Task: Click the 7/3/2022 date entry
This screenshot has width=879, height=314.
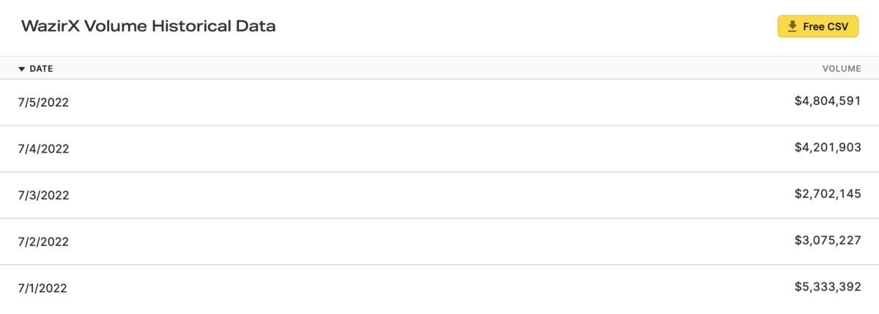Action: click(43, 195)
